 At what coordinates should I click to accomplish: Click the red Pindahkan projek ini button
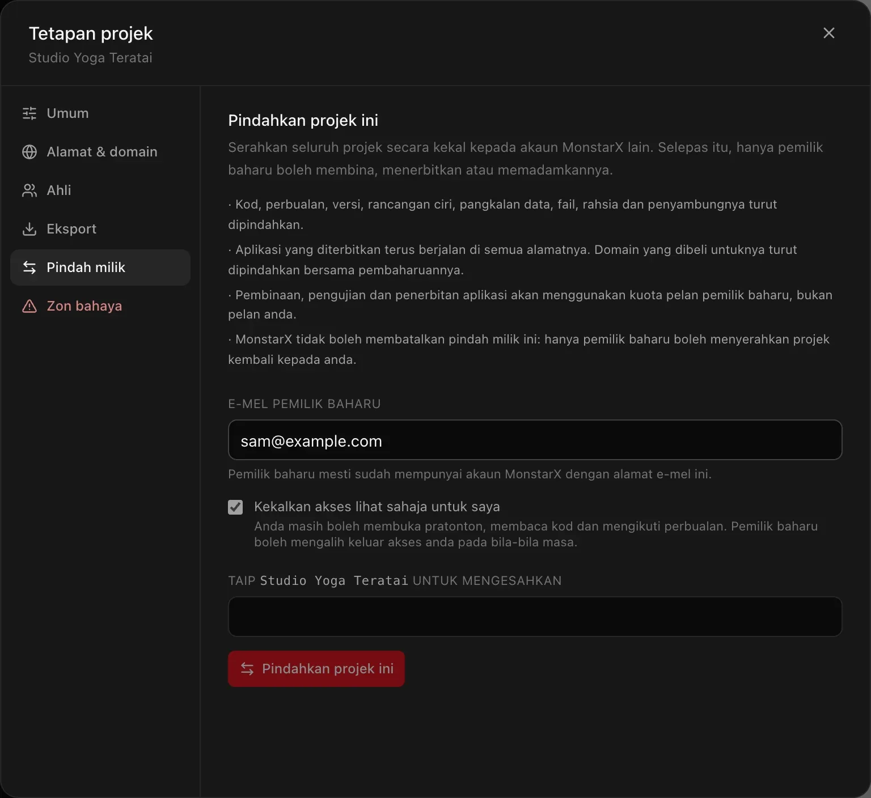(x=316, y=669)
